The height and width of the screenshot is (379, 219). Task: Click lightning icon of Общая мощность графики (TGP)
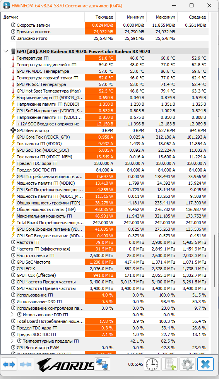[x=13, y=203]
